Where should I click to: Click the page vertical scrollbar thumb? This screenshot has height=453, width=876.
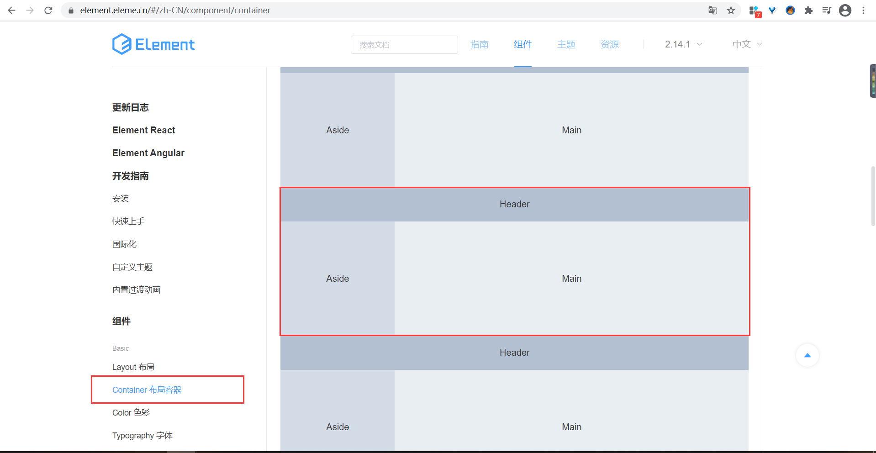coord(873,196)
